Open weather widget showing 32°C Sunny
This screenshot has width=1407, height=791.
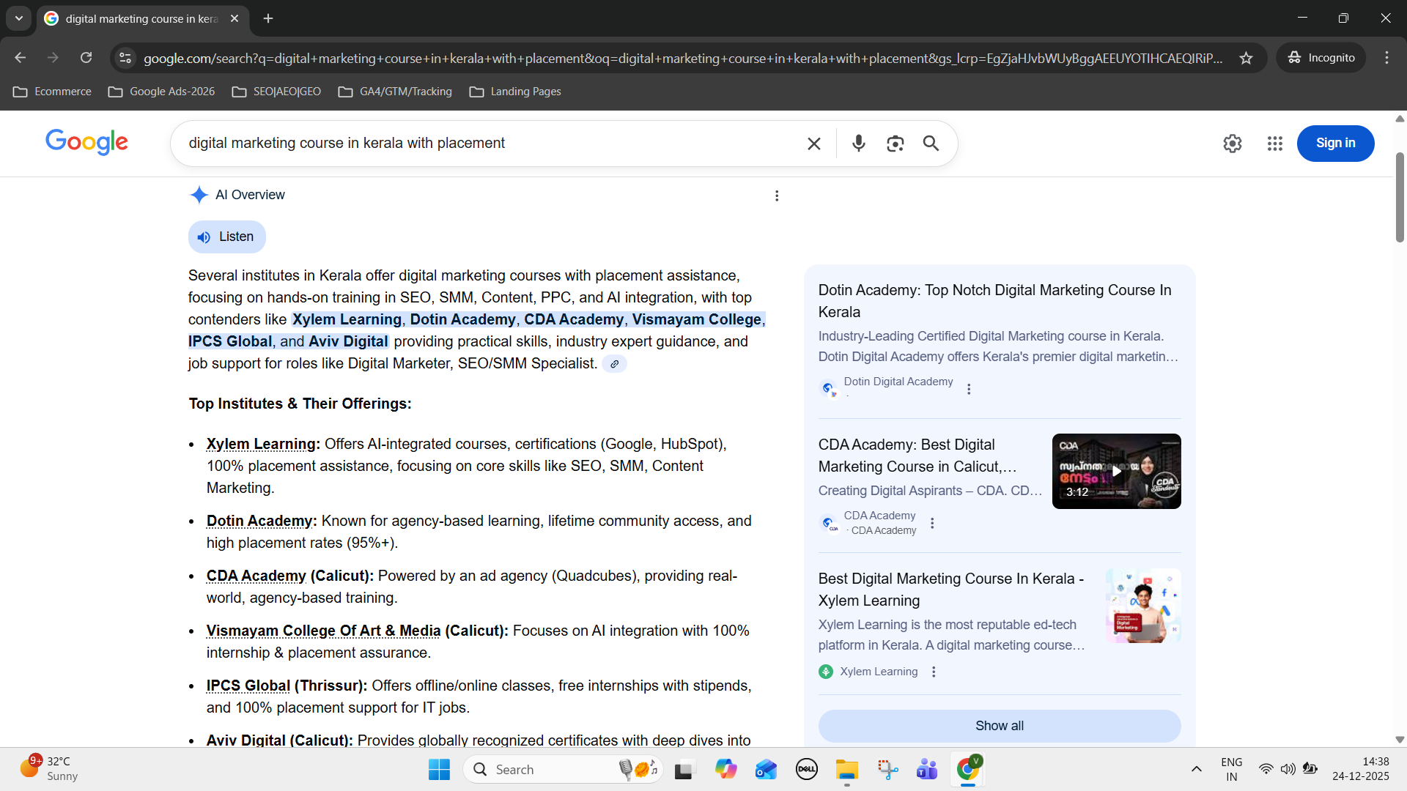[x=50, y=769]
